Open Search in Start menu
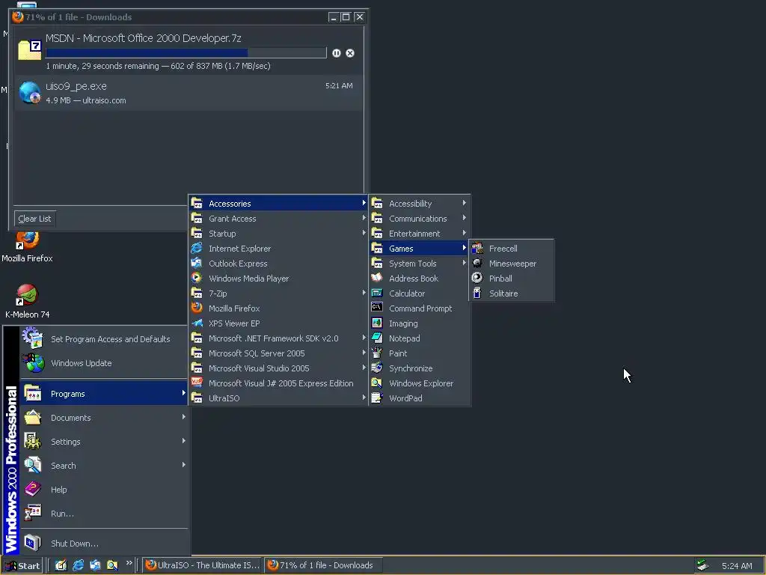This screenshot has height=575, width=766. pos(103,466)
